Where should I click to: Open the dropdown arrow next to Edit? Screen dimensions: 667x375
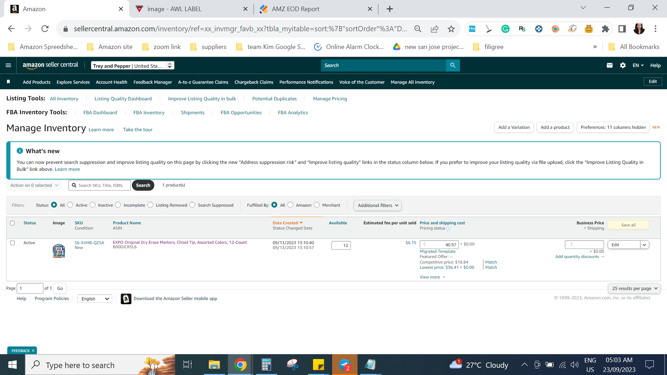645,245
